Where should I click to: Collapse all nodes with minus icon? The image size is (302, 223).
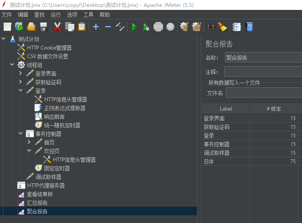[108, 27]
